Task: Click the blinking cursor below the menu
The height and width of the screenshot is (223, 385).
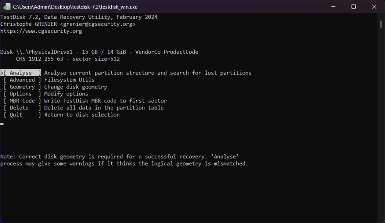Action: 2,124
